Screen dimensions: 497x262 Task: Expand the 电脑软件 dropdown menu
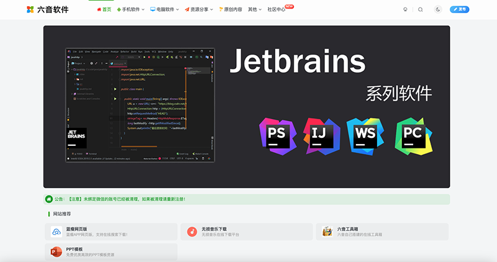[165, 9]
